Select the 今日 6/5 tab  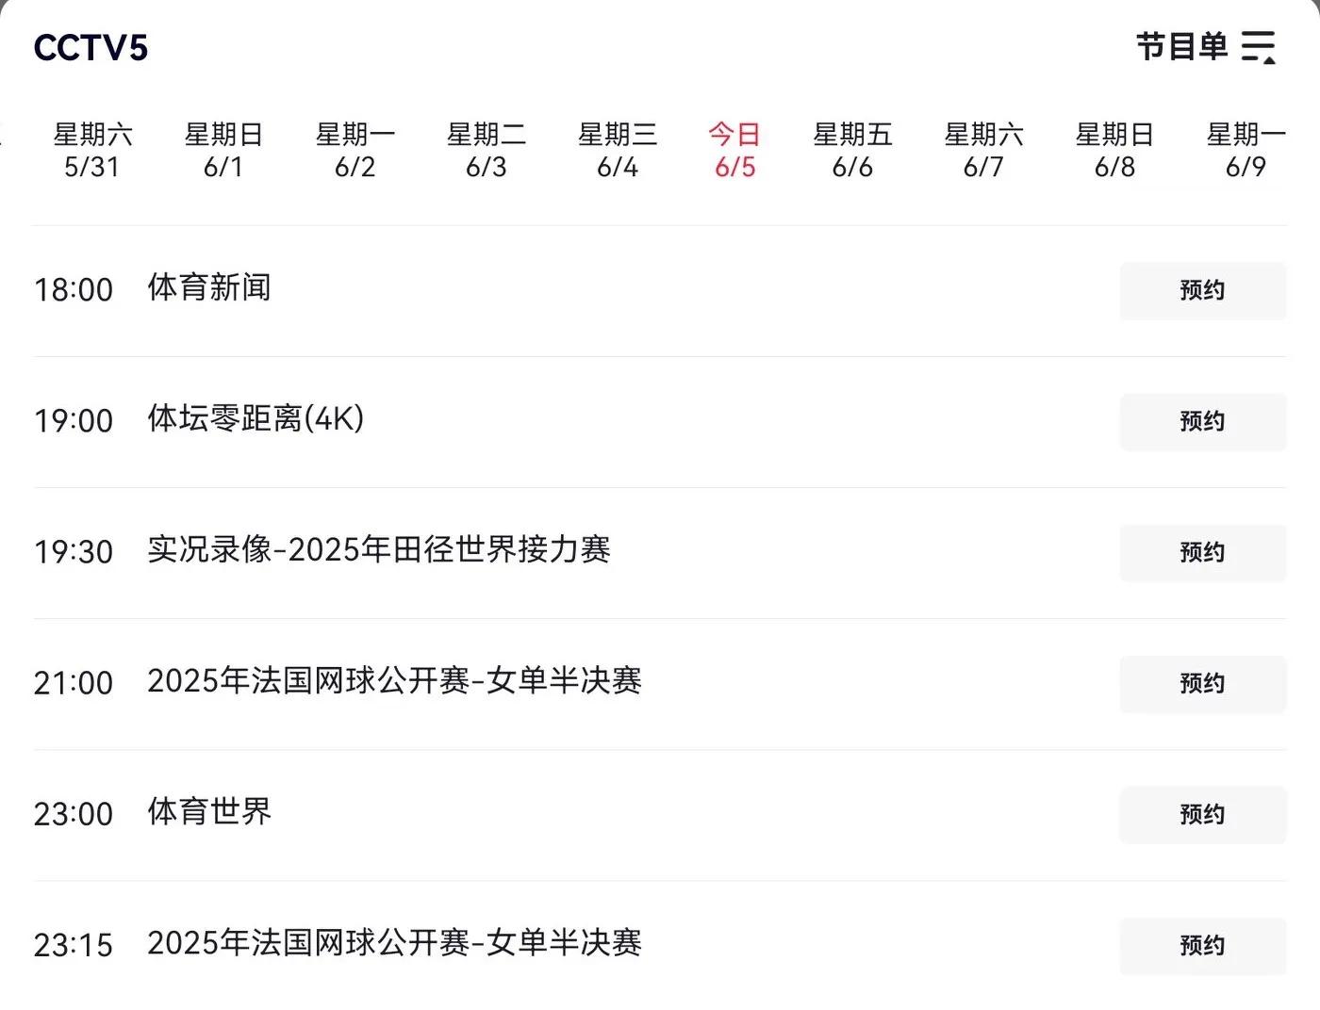[x=734, y=151]
